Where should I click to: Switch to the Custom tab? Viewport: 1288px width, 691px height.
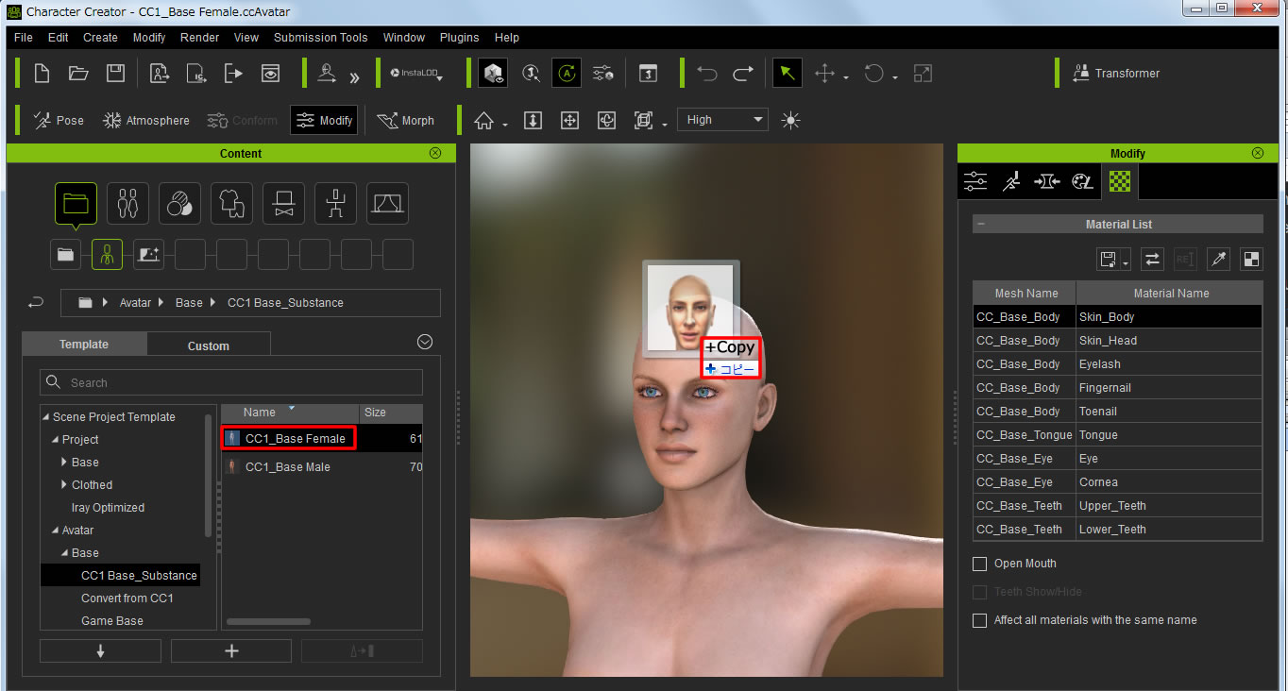[209, 345]
